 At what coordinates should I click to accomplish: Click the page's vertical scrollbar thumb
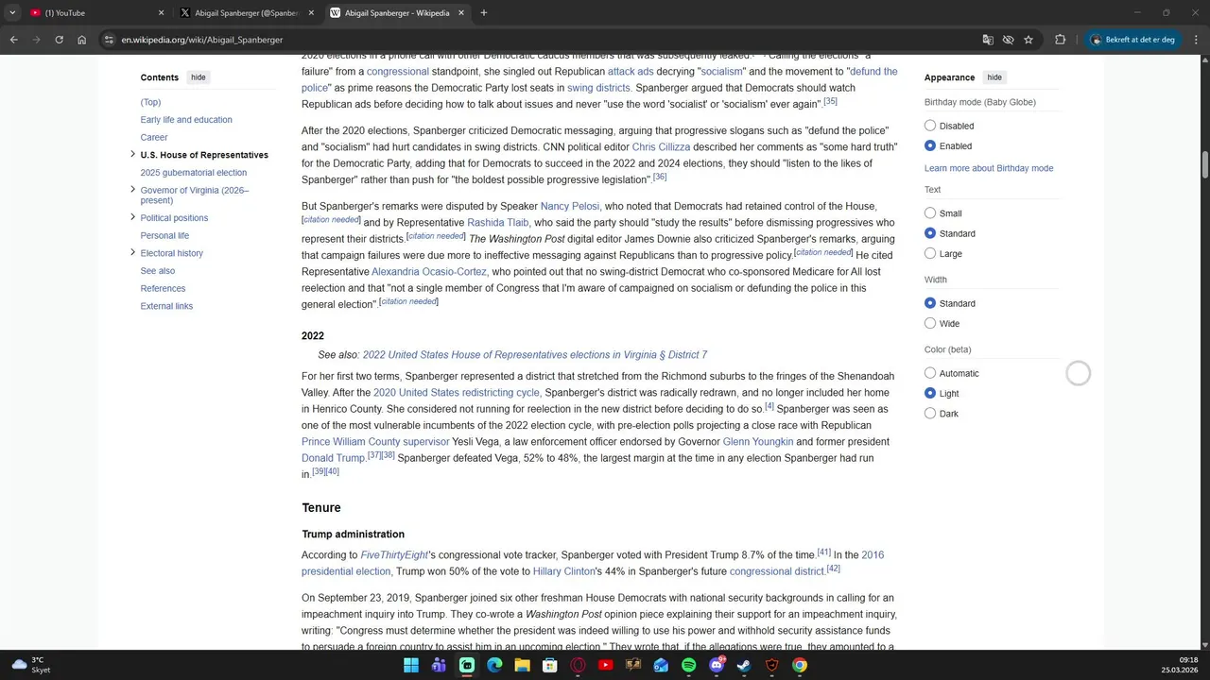coord(1204,162)
